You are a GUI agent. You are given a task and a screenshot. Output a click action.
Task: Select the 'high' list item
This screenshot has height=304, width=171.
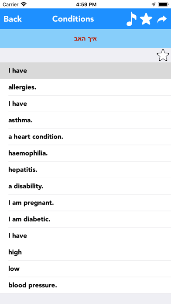point(85,252)
